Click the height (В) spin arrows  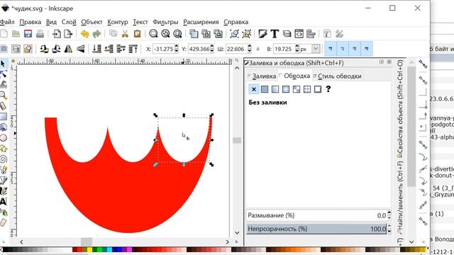[x=297, y=49]
